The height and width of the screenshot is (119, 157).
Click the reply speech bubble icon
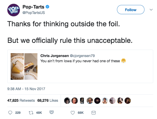coord(10,112)
